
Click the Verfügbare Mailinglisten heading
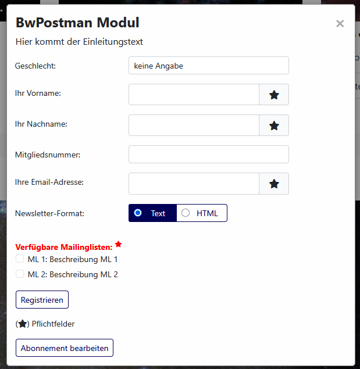coord(64,247)
